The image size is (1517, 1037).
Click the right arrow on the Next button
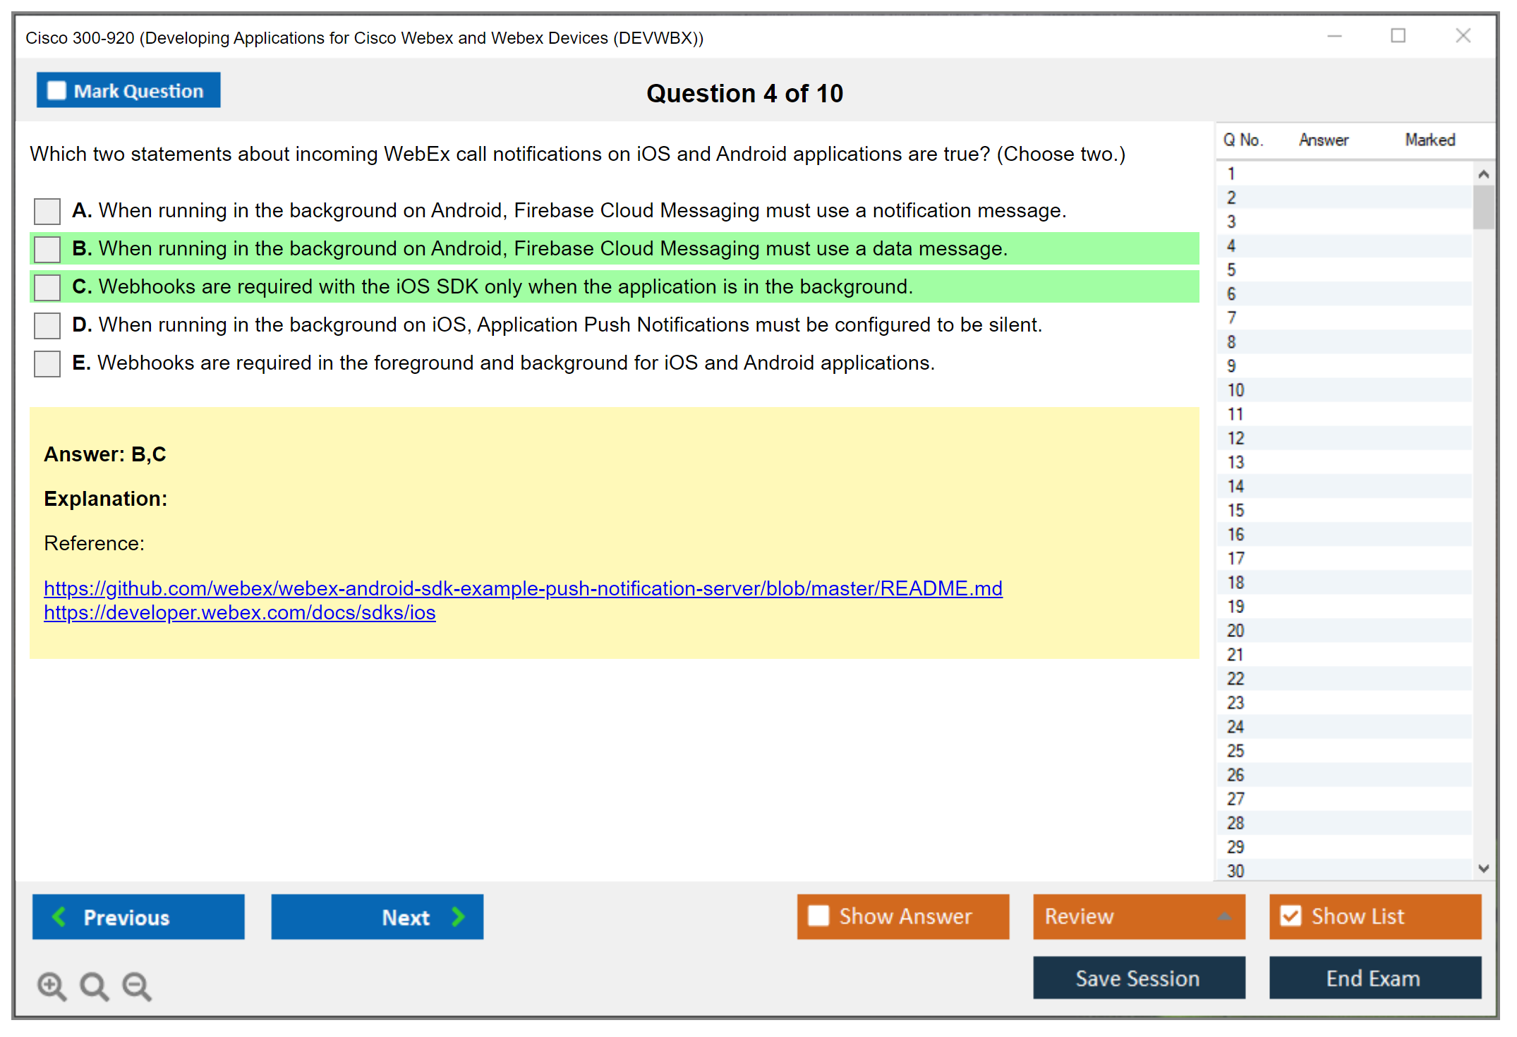458,916
